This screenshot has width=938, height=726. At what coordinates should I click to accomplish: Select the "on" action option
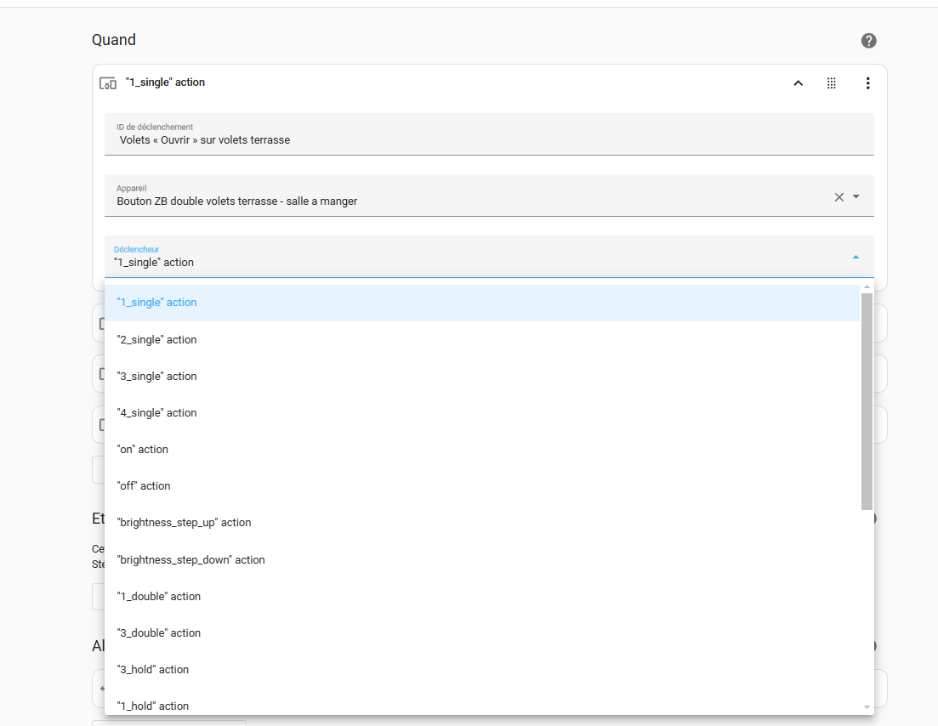pos(142,450)
